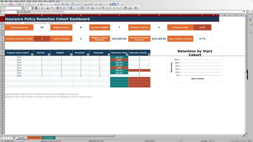Click the Export as PDF icon

(x=16, y=4)
